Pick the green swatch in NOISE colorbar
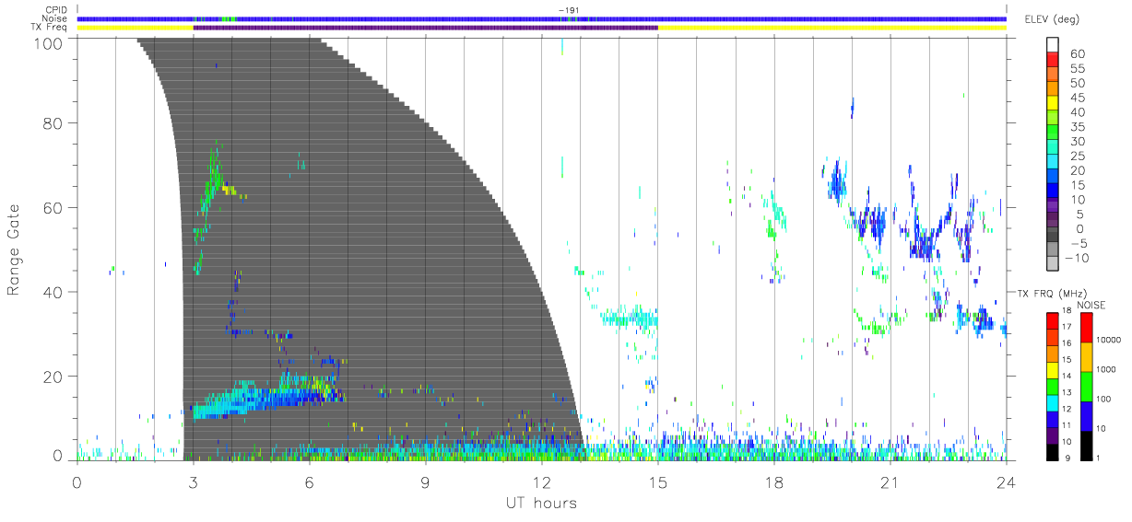The width and height of the screenshot is (1132, 522). tap(1086, 387)
